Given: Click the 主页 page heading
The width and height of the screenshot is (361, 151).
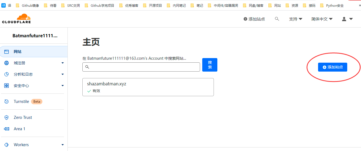Looking at the screenshot, I should click(91, 42).
